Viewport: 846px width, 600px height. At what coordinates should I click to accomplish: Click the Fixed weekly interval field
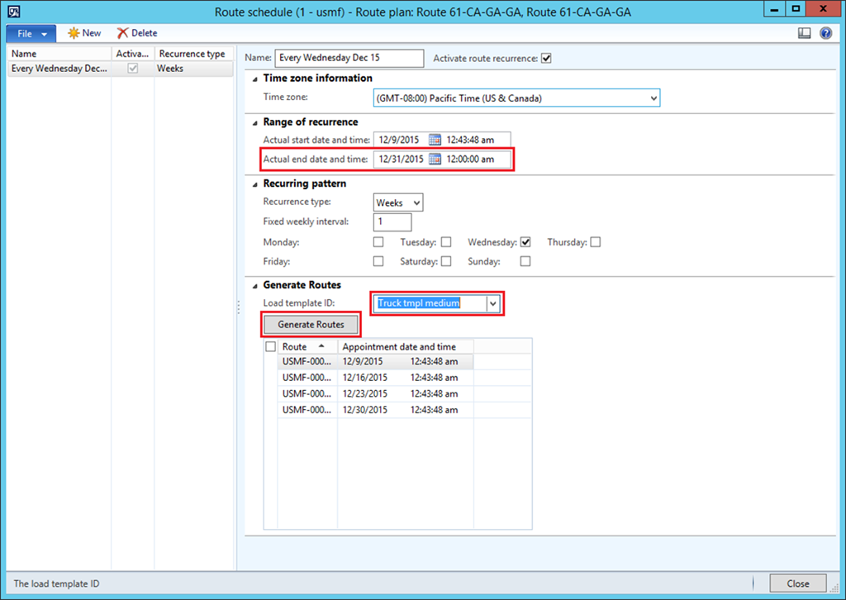[x=392, y=221]
